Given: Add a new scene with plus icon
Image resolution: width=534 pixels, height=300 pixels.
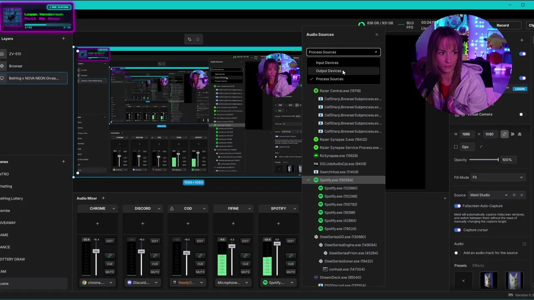Looking at the screenshot, I should 63,162.
